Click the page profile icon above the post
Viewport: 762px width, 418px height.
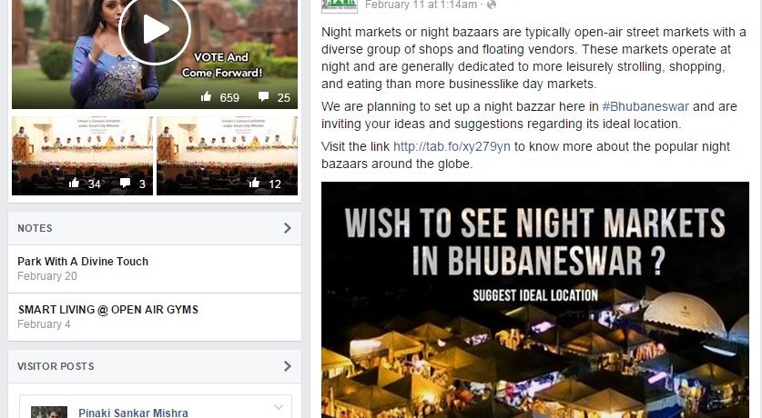click(x=340, y=5)
